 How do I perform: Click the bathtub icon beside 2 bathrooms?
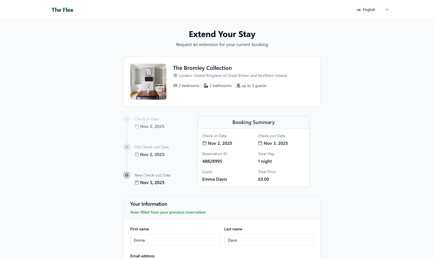pyautogui.click(x=206, y=85)
